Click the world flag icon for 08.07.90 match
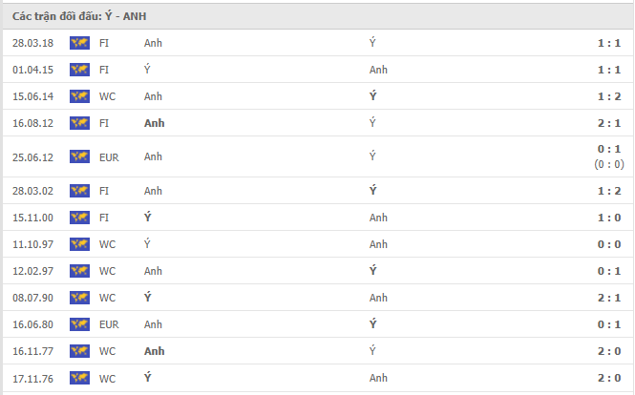This screenshot has width=635, height=395. tap(79, 298)
